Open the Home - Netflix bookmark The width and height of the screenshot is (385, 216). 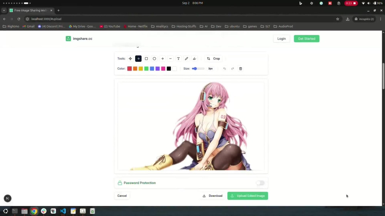click(x=135, y=26)
